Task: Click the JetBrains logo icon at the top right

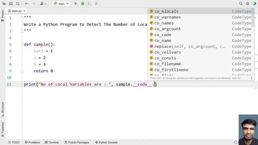Action: click(254, 4)
